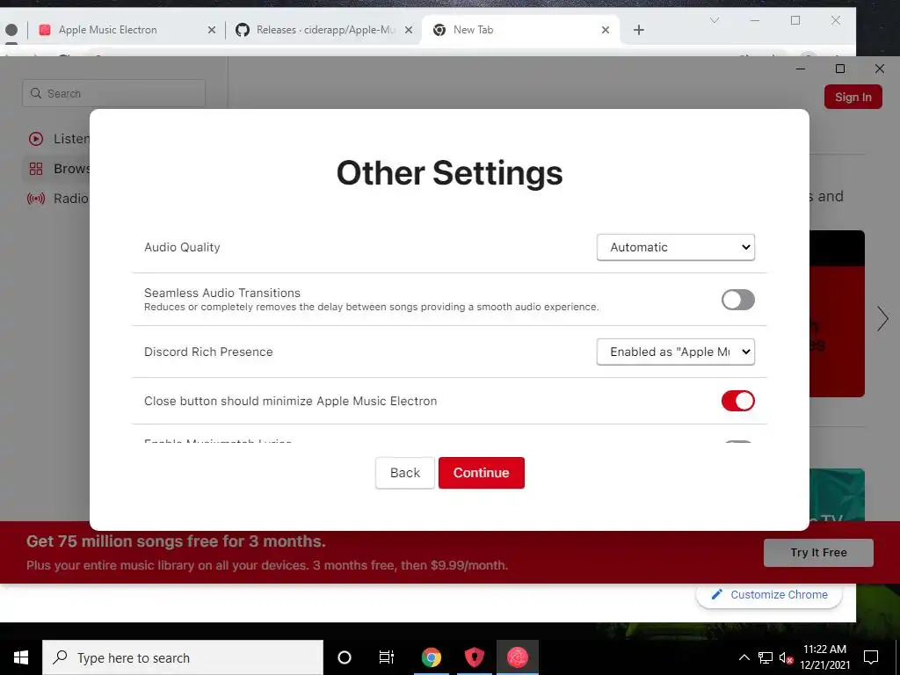Open the Radio broadcast icon in sidebar

click(x=35, y=199)
